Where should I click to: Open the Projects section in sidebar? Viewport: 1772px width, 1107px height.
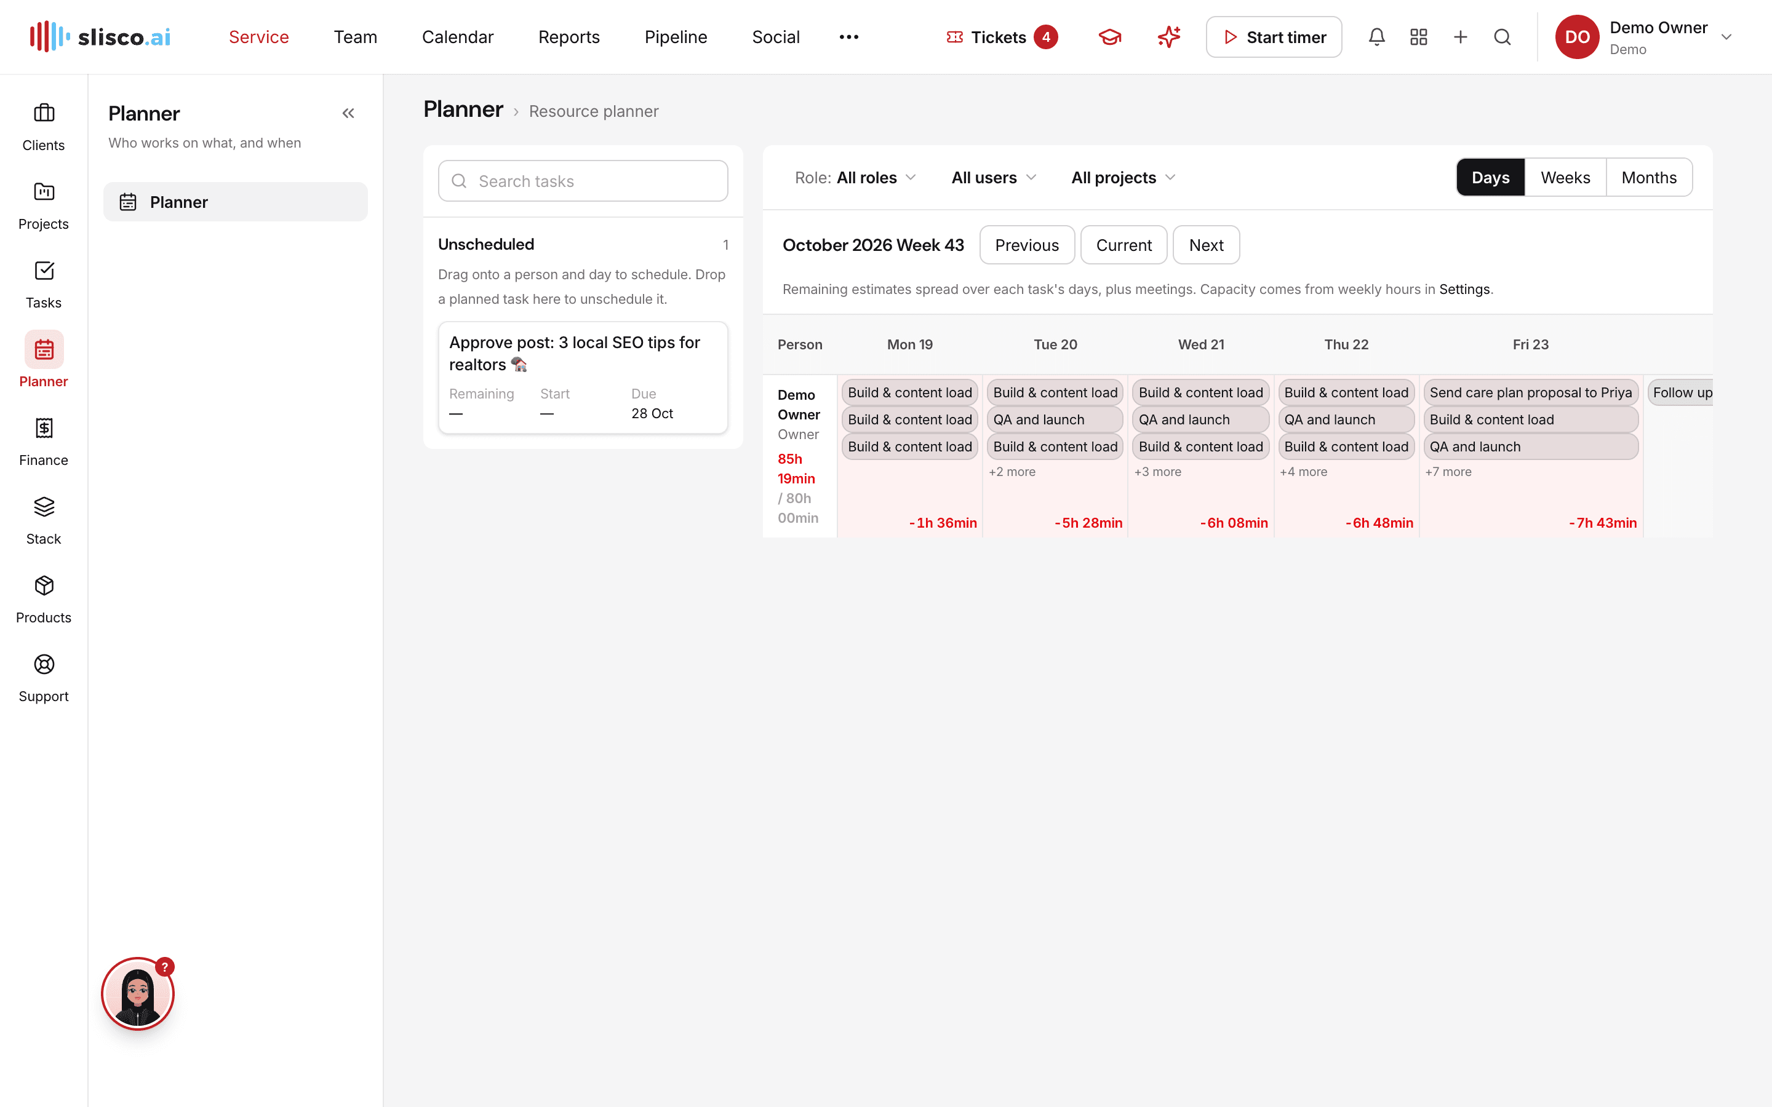44,206
